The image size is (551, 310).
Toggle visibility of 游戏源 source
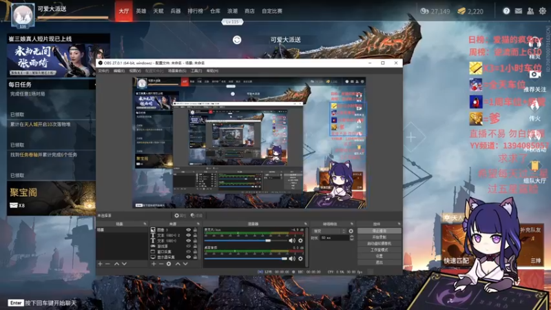(188, 246)
